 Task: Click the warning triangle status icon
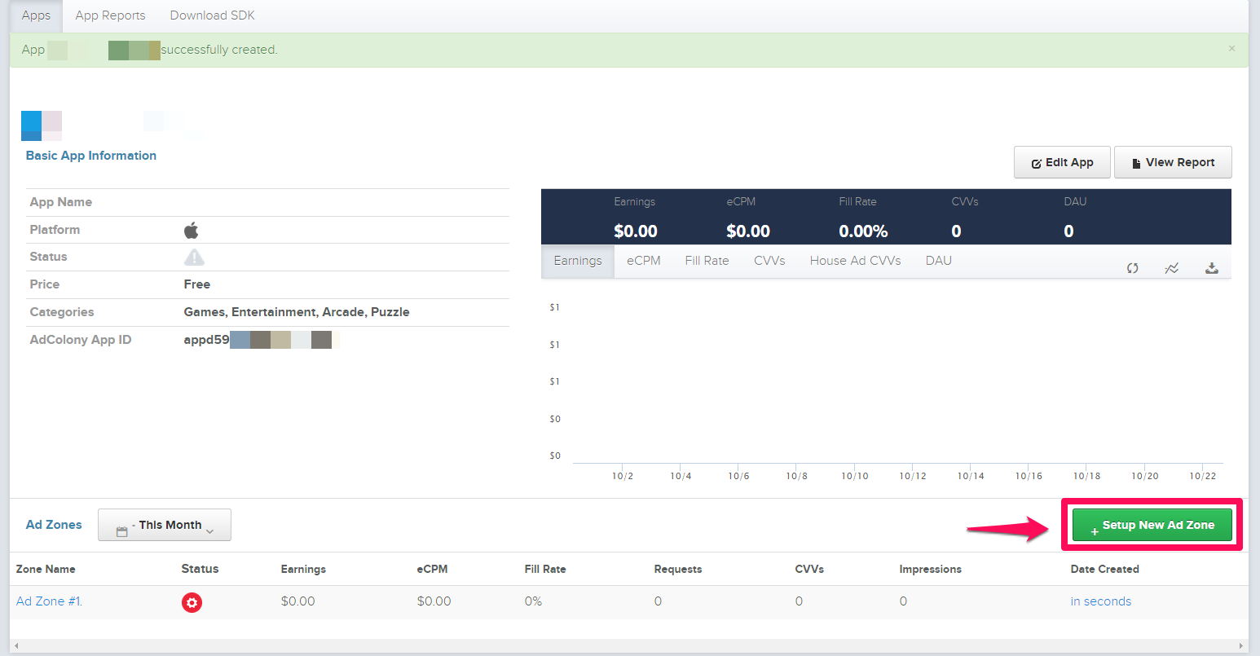point(194,258)
